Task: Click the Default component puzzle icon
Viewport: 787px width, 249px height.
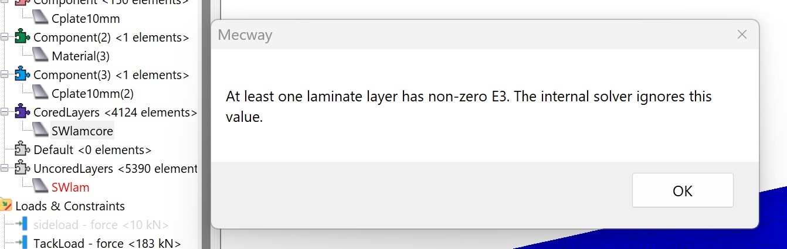Action: 22,149
